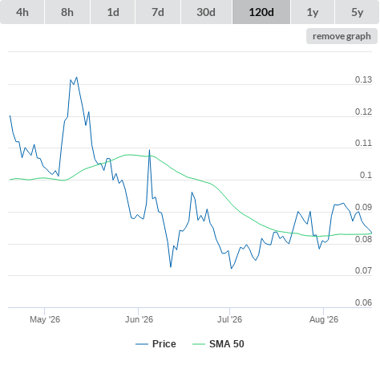Click the active 120d tab
The width and height of the screenshot is (380, 365).
coord(261,12)
